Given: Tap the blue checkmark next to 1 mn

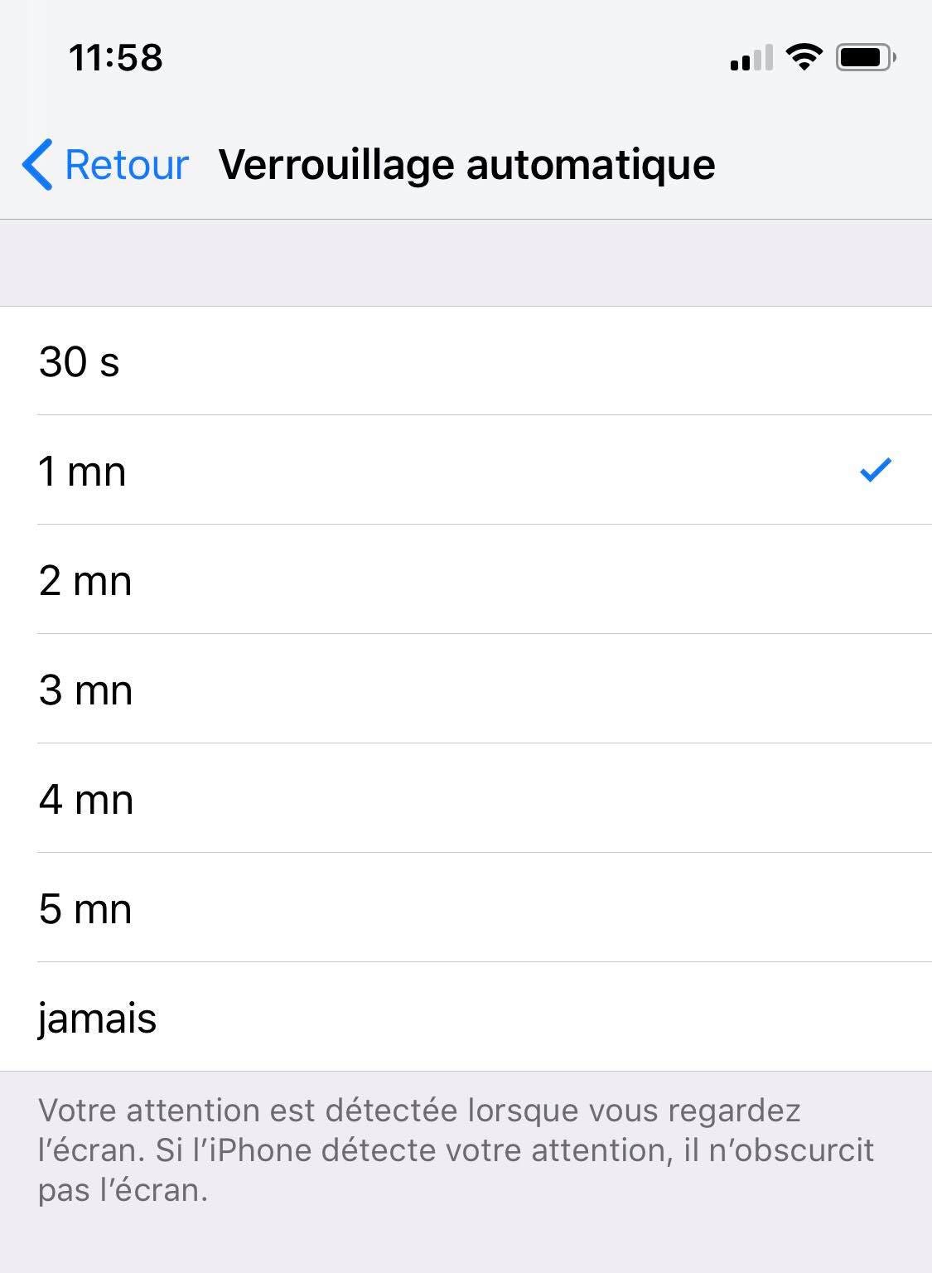Looking at the screenshot, I should [874, 470].
